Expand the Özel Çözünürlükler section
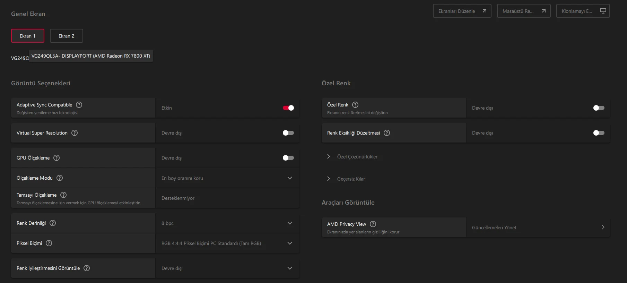627x283 pixels. coord(357,157)
